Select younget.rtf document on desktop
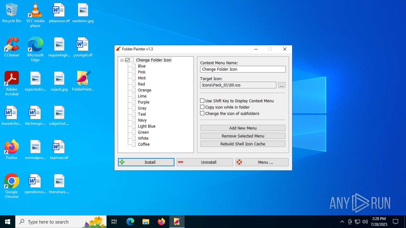 [x=83, y=47]
